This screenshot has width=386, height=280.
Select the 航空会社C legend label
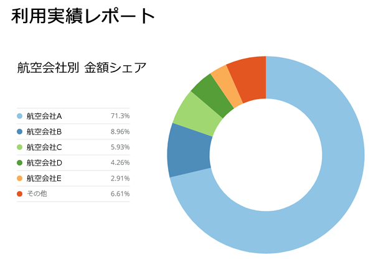click(44, 147)
